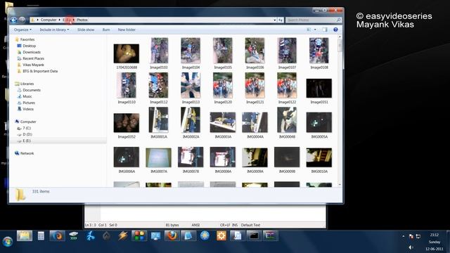This screenshot has width=450, height=253.
Task: Click the Winamp lightning bolt taskbar icon
Action: pyautogui.click(x=123, y=236)
